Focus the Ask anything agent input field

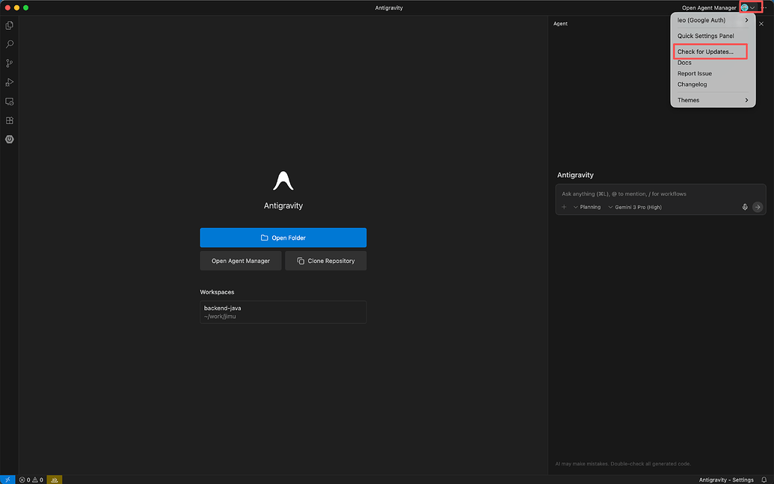tap(660, 193)
